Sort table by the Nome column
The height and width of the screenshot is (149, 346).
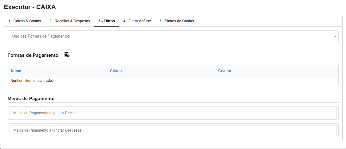pyautogui.click(x=16, y=71)
